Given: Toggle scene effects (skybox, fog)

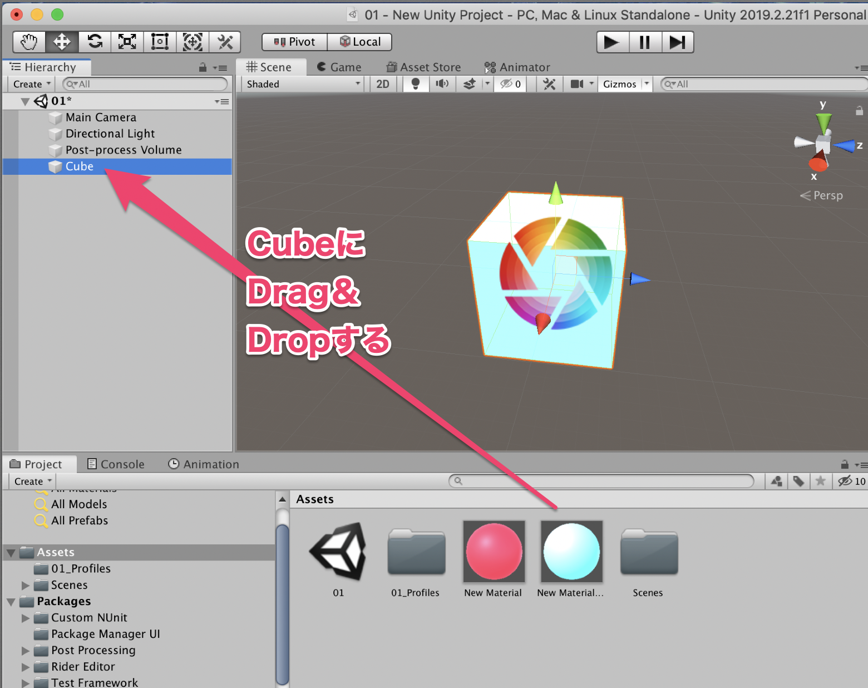Looking at the screenshot, I should [x=470, y=84].
